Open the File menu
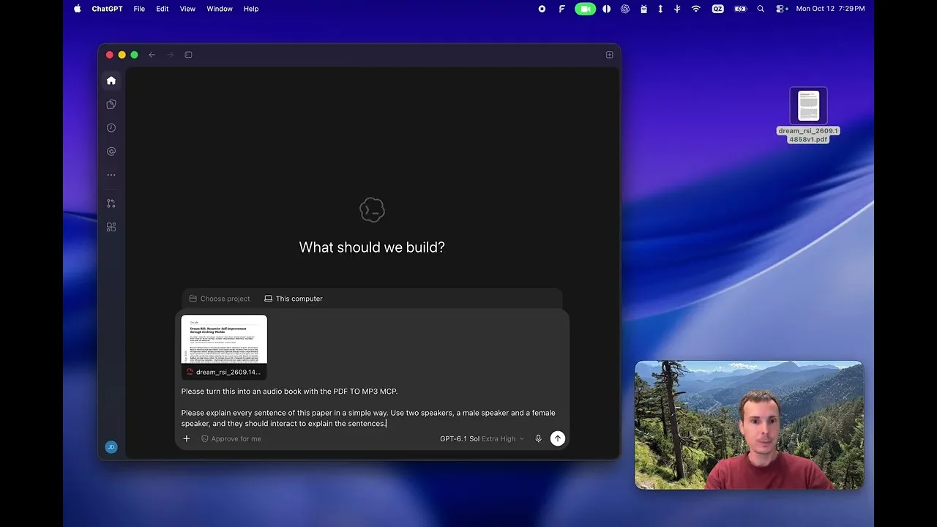The width and height of the screenshot is (937, 527). pos(139,9)
